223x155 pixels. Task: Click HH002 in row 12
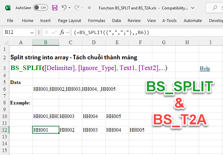coord(67,130)
